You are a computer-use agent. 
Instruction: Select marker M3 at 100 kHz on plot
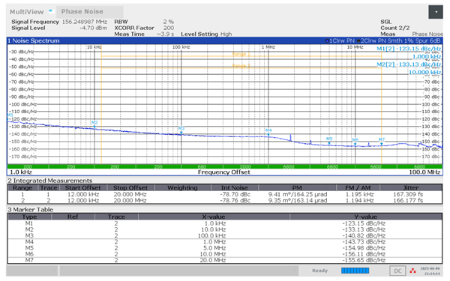[181, 130]
